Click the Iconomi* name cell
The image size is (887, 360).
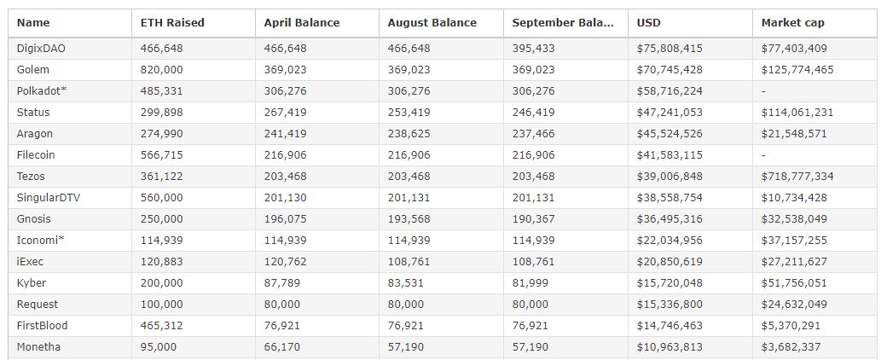40,241
